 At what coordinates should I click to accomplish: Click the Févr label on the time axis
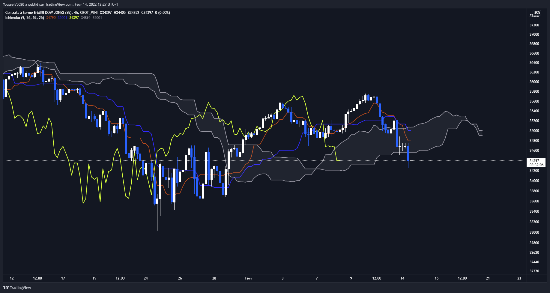248,278
